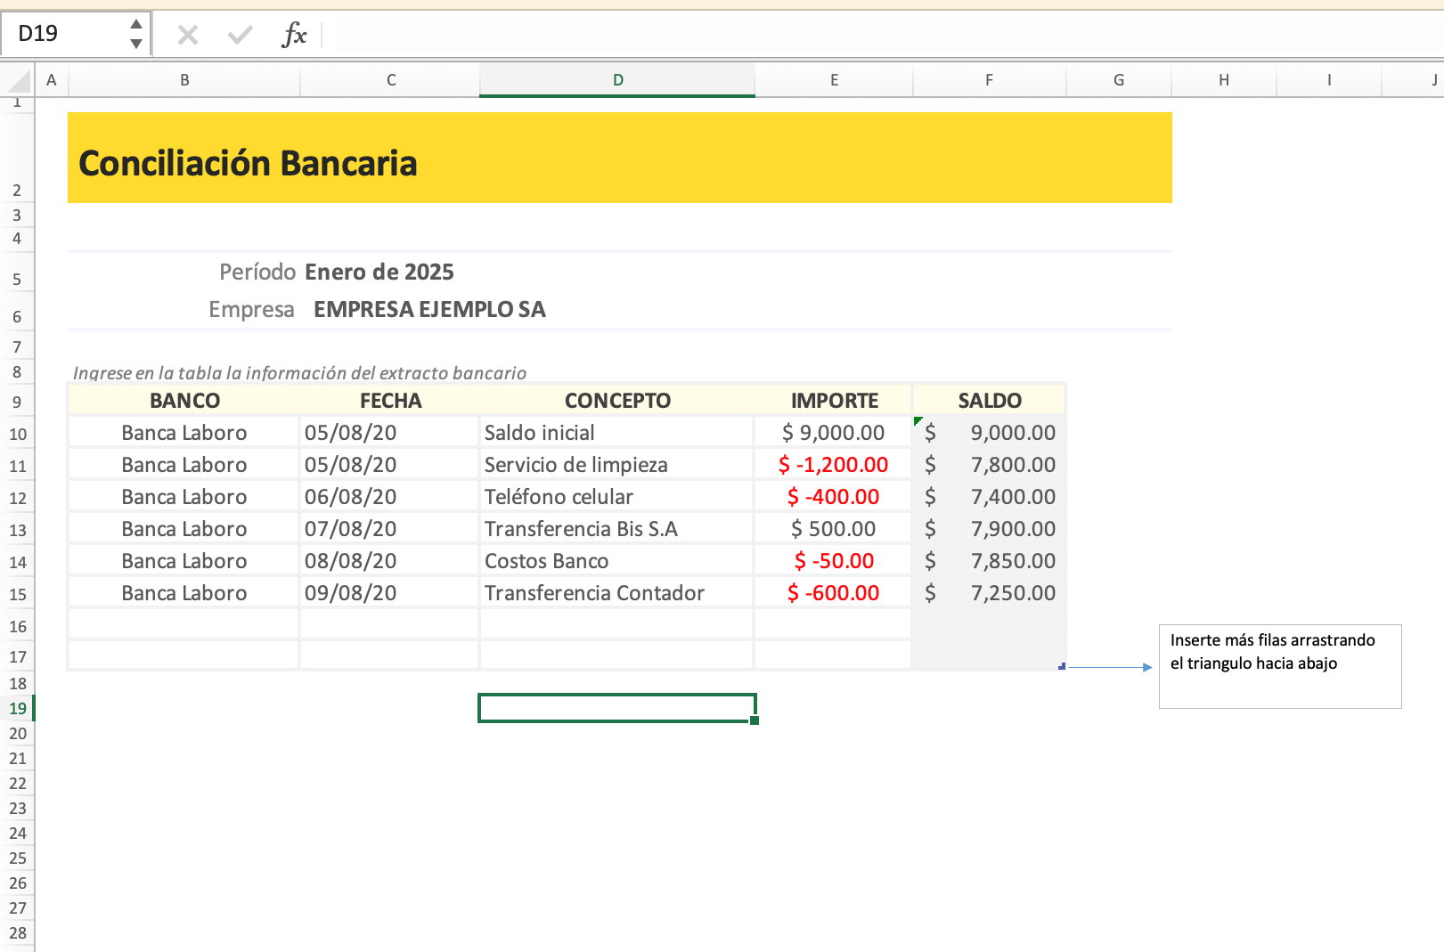Select the cell with Servicio de limpieza
The width and height of the screenshot is (1444, 952).
pyautogui.click(x=616, y=465)
